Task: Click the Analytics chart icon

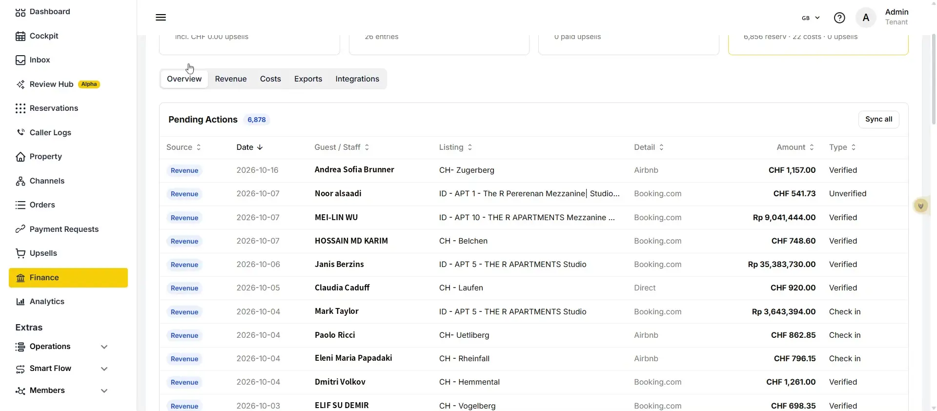Action: [x=20, y=302]
